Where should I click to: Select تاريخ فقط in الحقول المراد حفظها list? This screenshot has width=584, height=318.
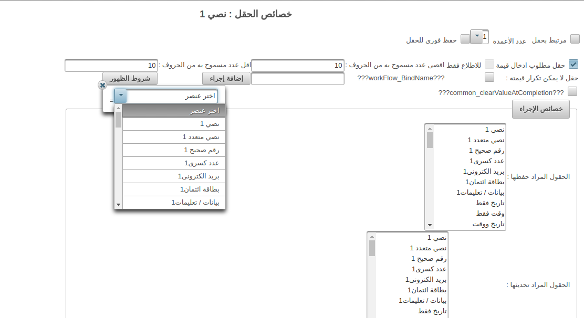click(x=470, y=203)
